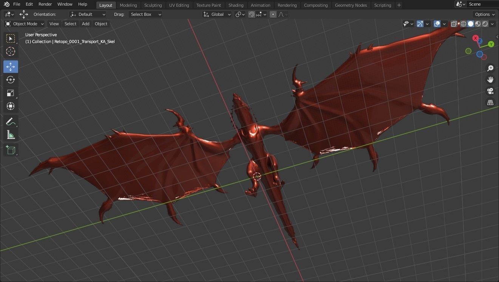Toggle snapping magnet icon
The height and width of the screenshot is (282, 499).
[x=251, y=14]
